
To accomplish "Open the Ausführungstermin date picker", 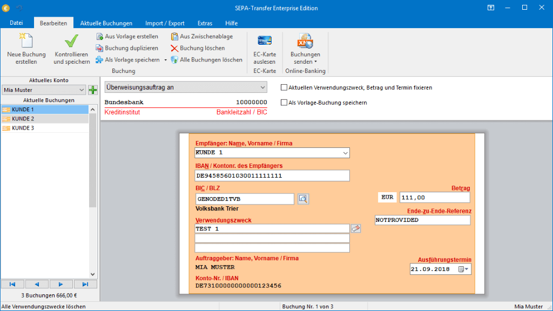I will [464, 269].
